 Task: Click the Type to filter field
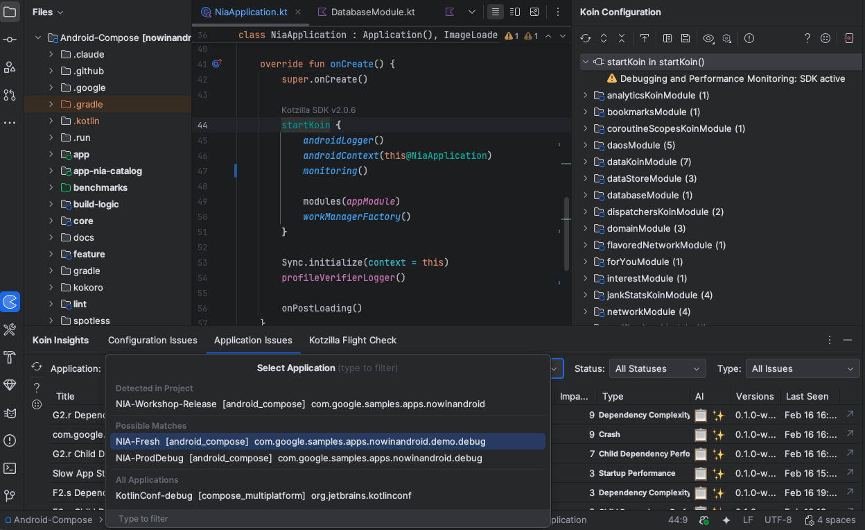[327, 519]
